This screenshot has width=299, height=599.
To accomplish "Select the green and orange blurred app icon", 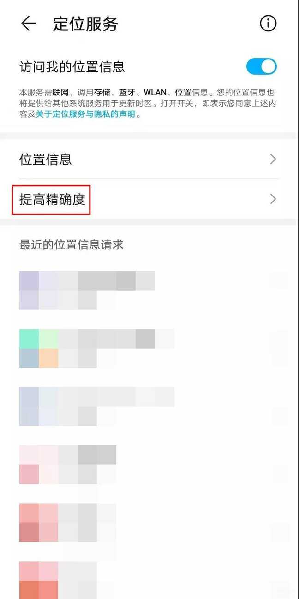I will coord(39,348).
